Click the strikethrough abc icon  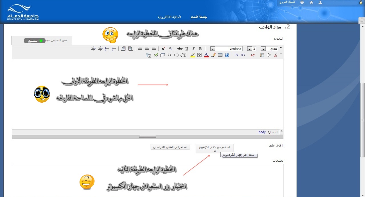point(180,49)
